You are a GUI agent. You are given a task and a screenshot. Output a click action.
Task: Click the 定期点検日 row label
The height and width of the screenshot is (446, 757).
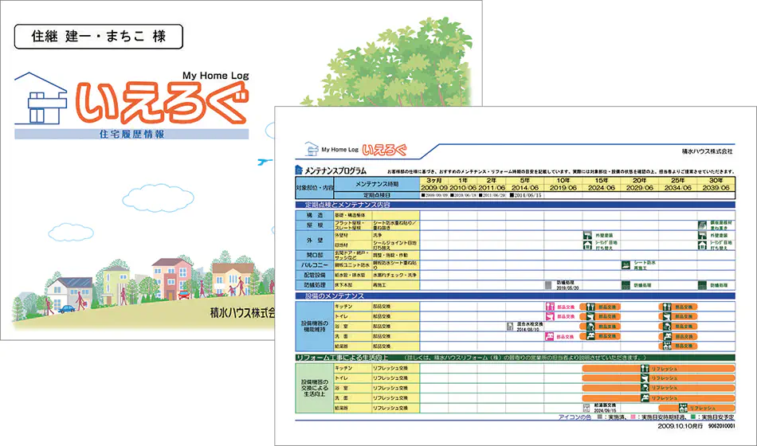click(x=377, y=195)
